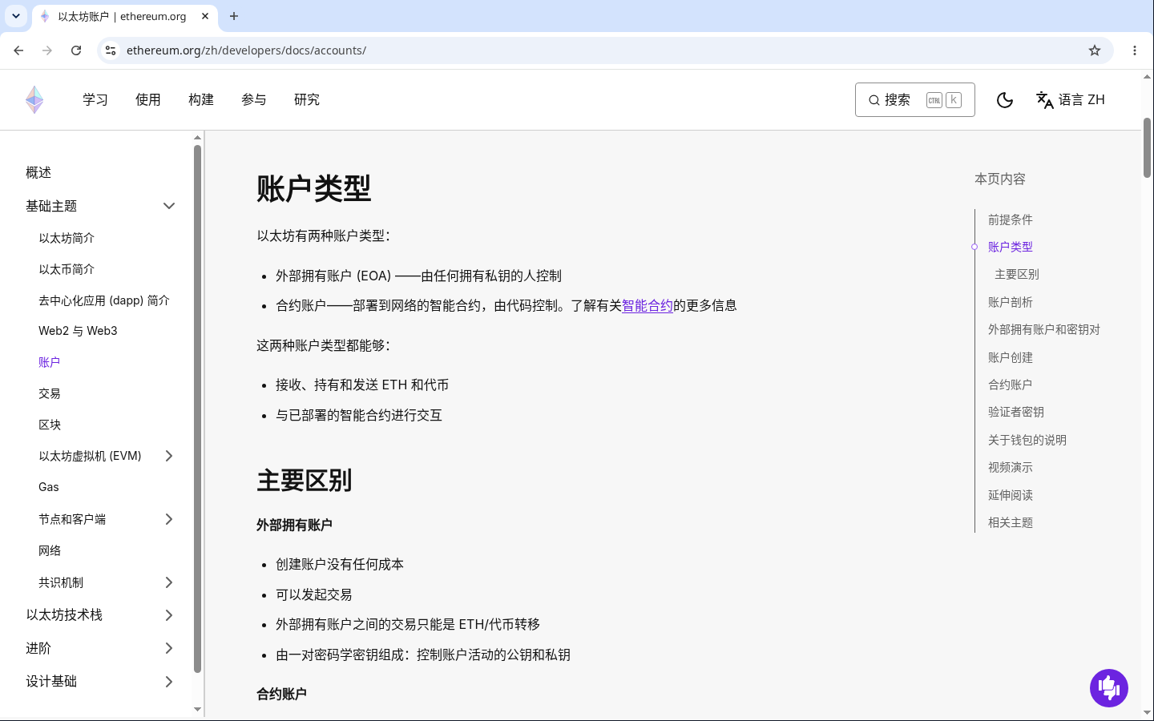
Task: Jump to 账户剖析 in page contents
Action: [1011, 302]
